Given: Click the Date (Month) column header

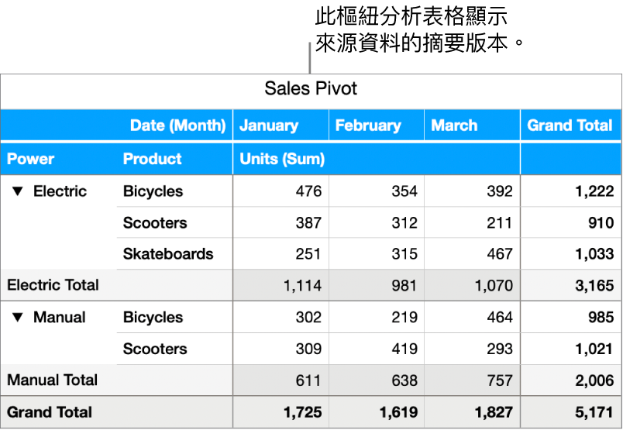Looking at the screenshot, I should click(177, 126).
